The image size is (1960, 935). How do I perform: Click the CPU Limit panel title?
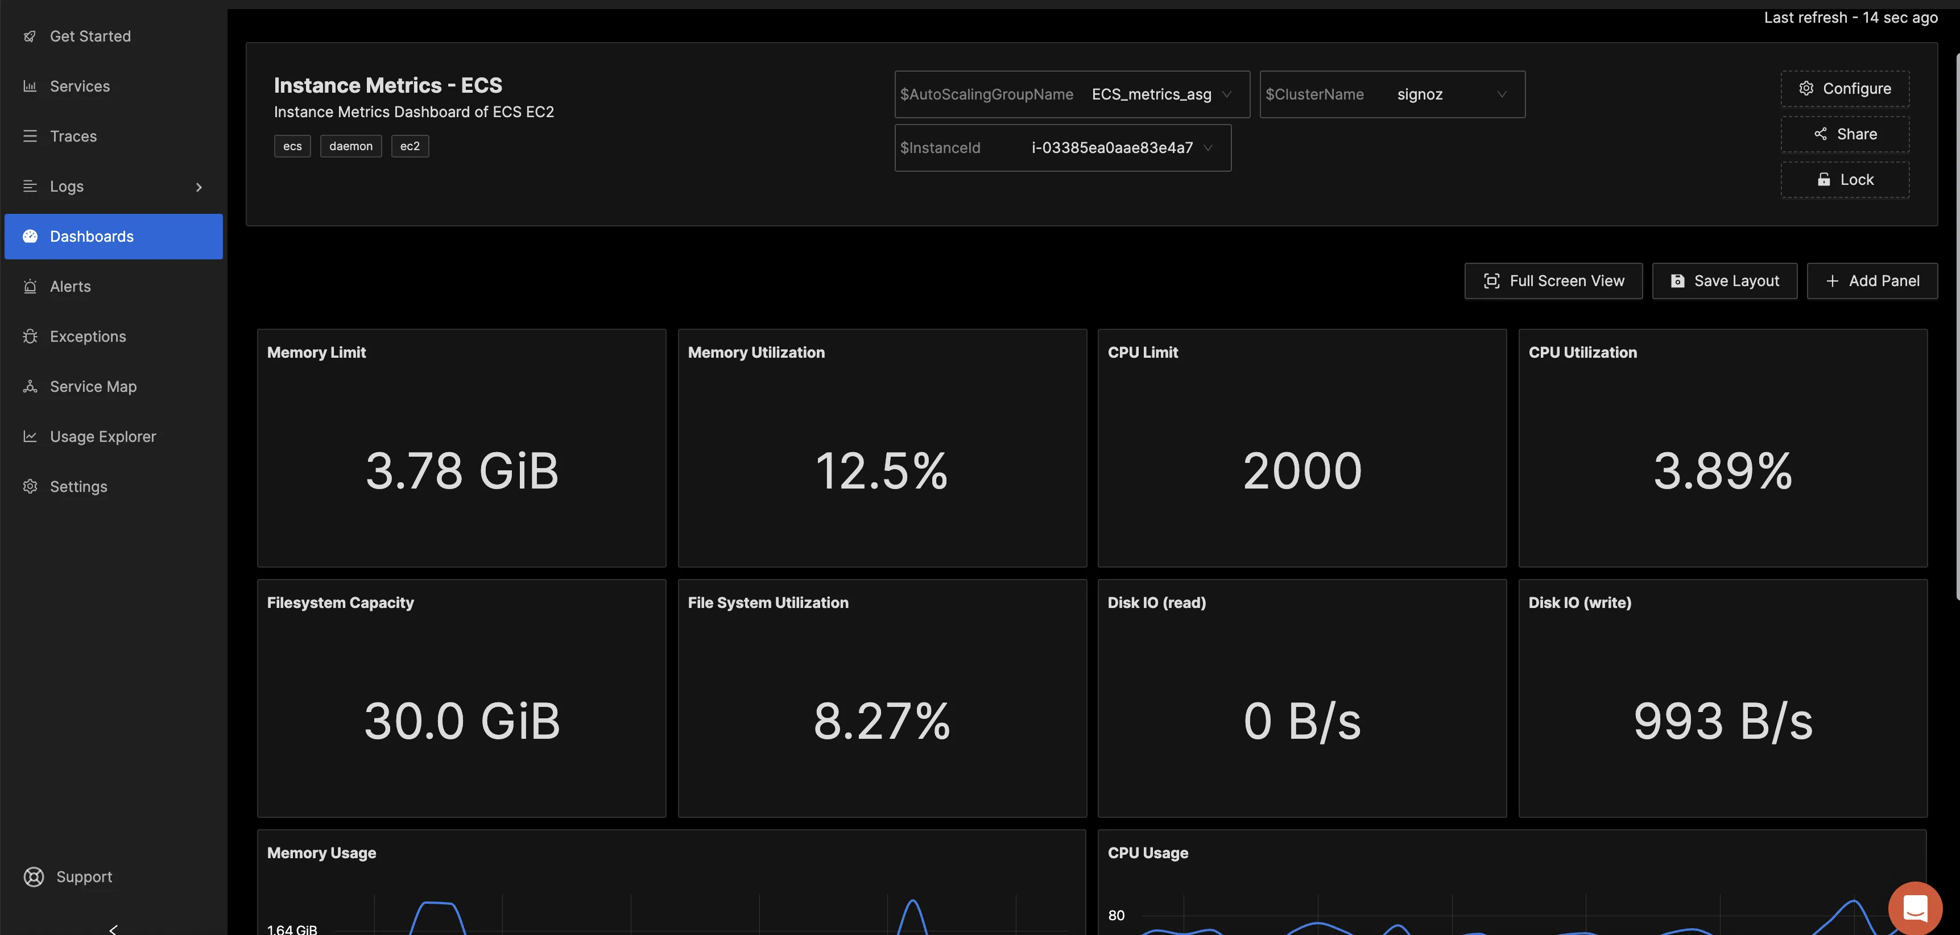tap(1143, 353)
